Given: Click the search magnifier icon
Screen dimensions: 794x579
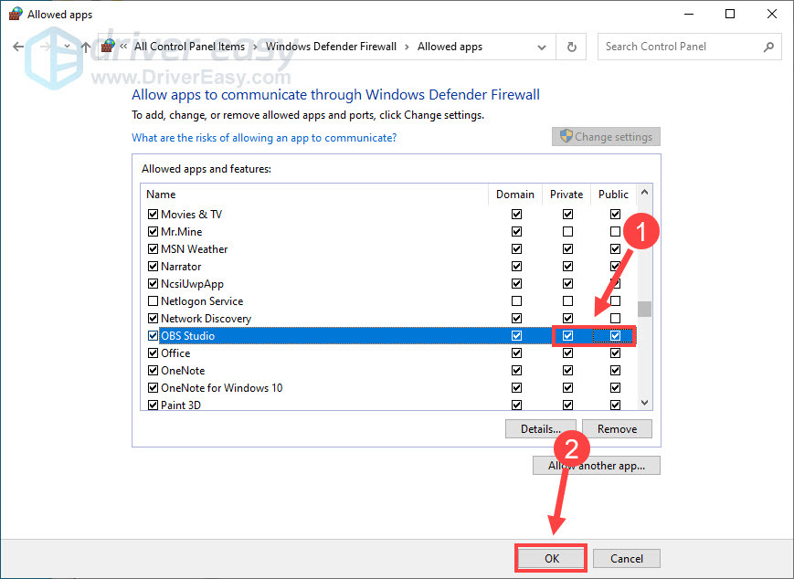Looking at the screenshot, I should 768,47.
